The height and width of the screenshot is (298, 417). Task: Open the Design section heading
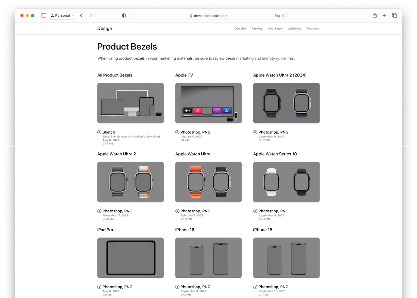coord(105,28)
